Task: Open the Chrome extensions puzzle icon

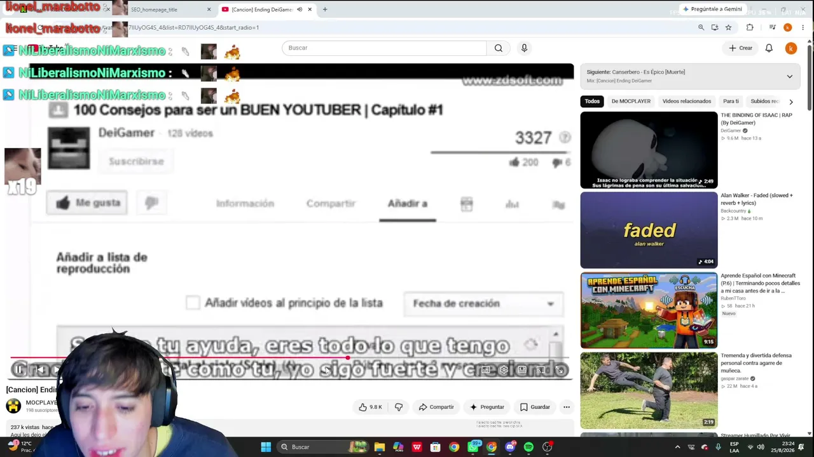Action: [x=750, y=27]
